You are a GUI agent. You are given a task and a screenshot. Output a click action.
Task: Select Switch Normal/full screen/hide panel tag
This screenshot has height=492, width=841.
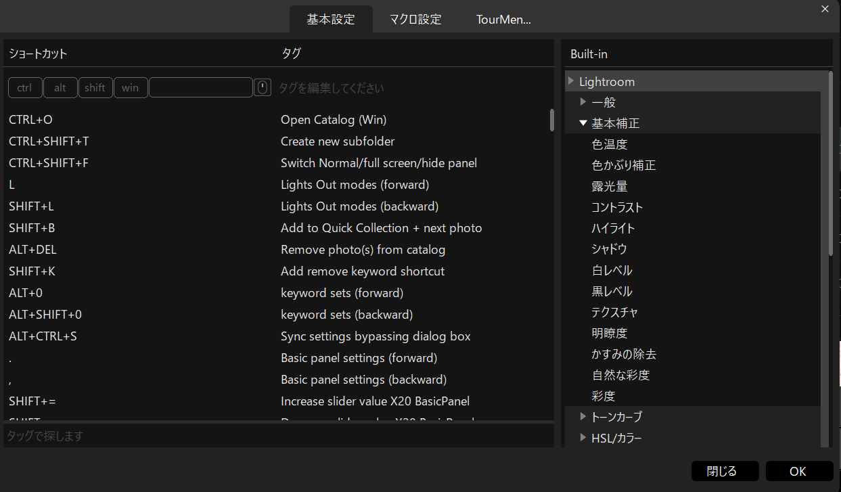click(379, 163)
